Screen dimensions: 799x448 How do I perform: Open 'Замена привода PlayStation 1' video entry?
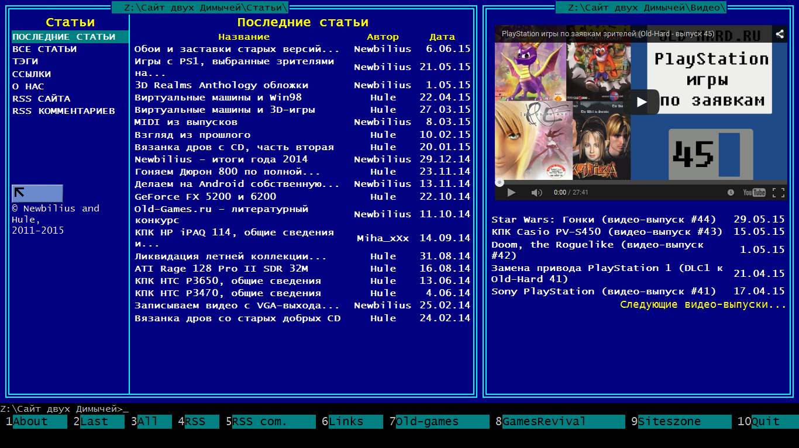[x=607, y=273]
